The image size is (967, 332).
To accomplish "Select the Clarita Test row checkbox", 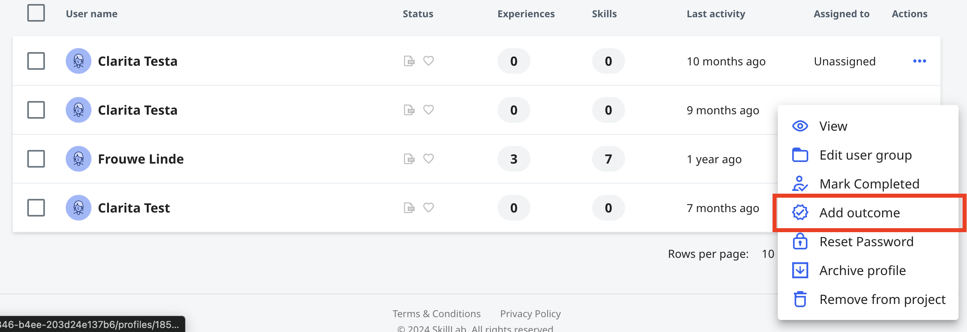I will point(36,208).
